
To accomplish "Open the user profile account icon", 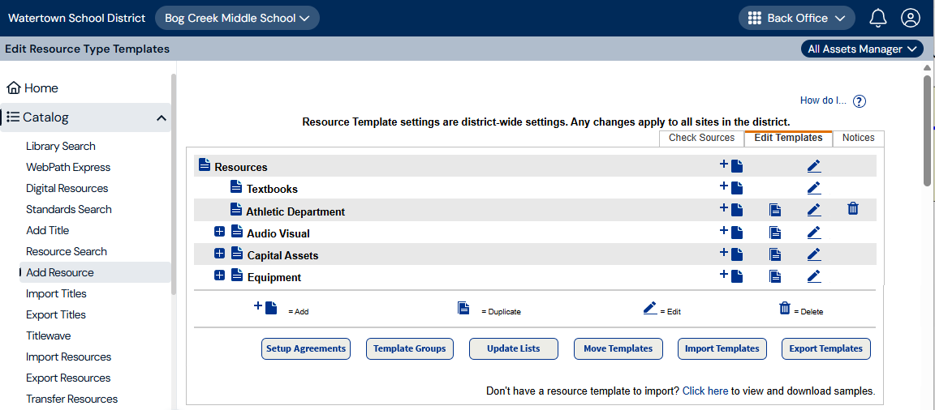I will pos(911,18).
